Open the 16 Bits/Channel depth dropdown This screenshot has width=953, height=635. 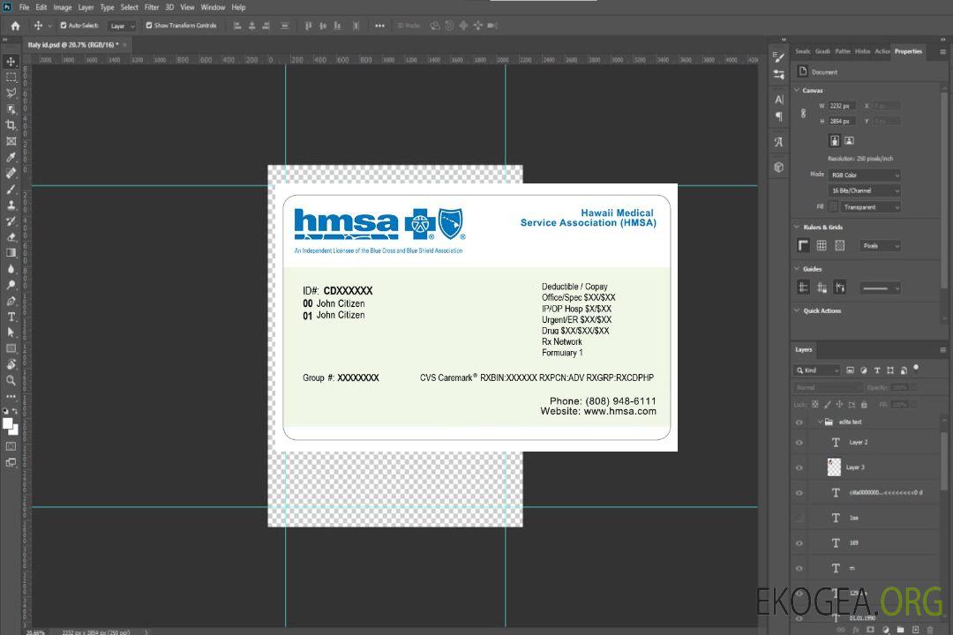tap(864, 190)
